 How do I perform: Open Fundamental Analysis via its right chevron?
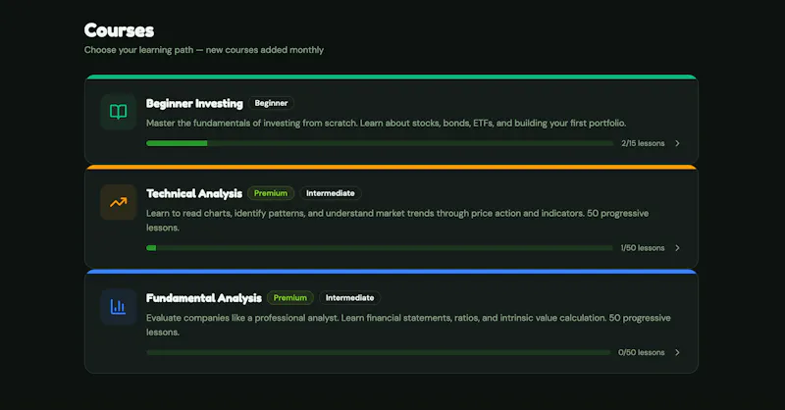[677, 352]
